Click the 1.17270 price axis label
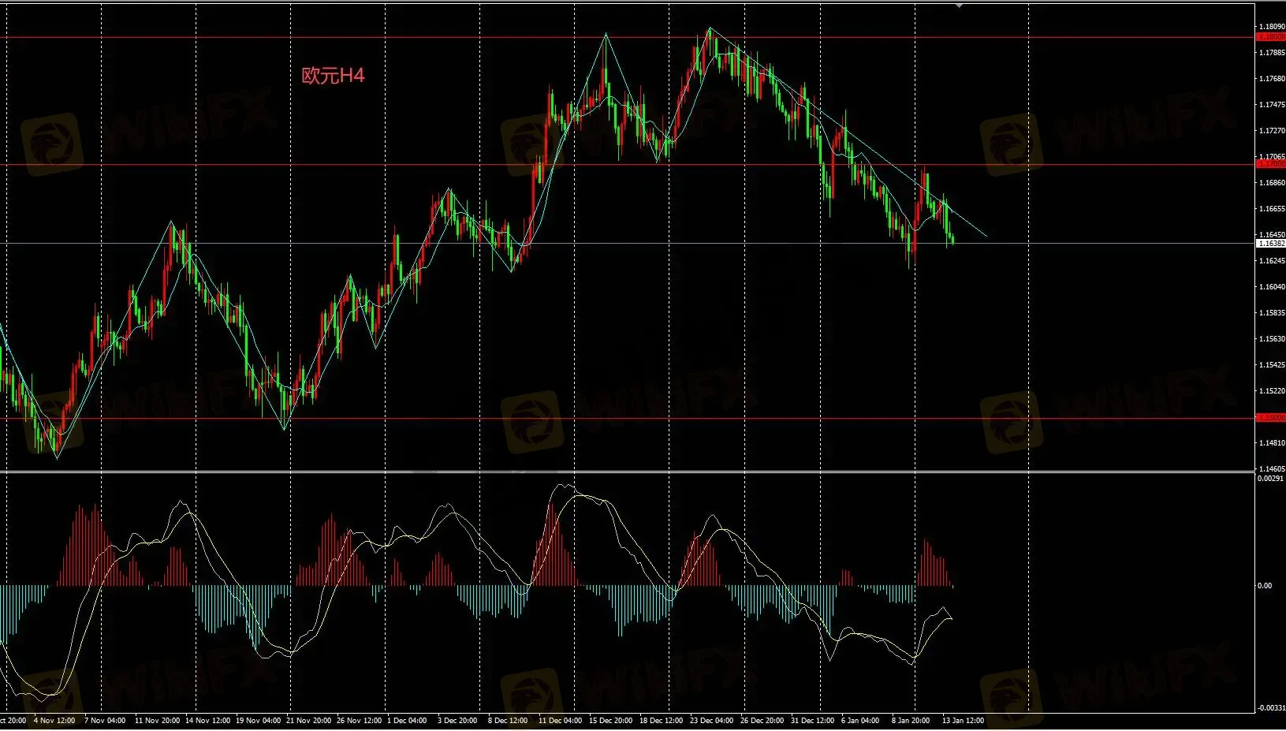The image size is (1286, 731). (1272, 131)
